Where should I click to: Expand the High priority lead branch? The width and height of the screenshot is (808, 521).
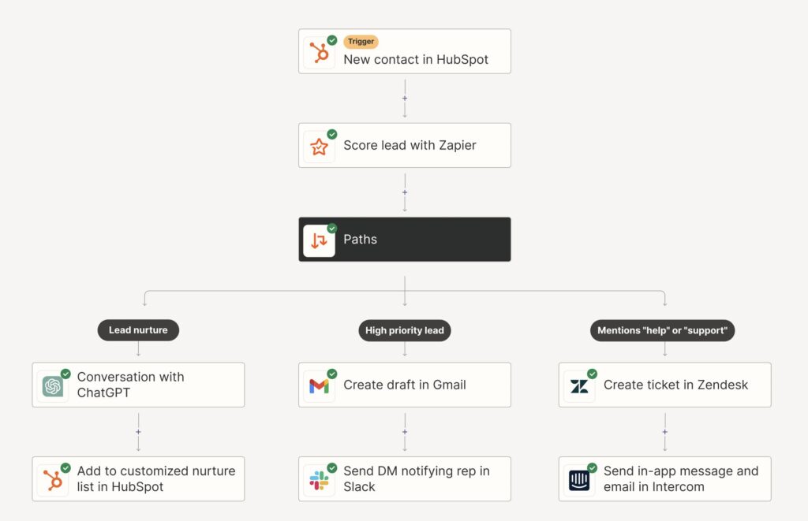(x=404, y=330)
